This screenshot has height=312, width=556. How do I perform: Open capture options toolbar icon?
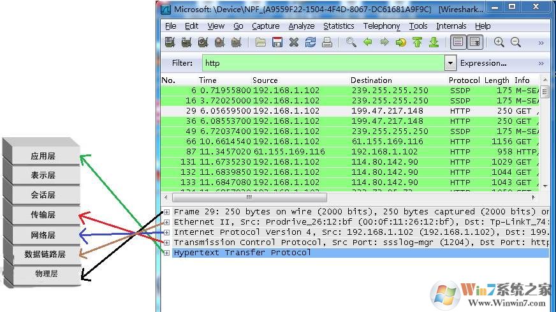[186, 43]
